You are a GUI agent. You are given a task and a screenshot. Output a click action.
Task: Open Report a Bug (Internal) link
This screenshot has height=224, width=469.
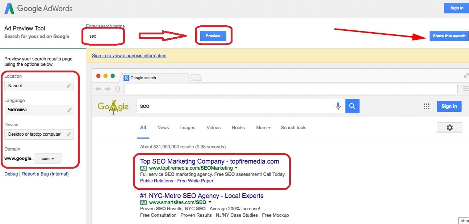[x=45, y=174]
